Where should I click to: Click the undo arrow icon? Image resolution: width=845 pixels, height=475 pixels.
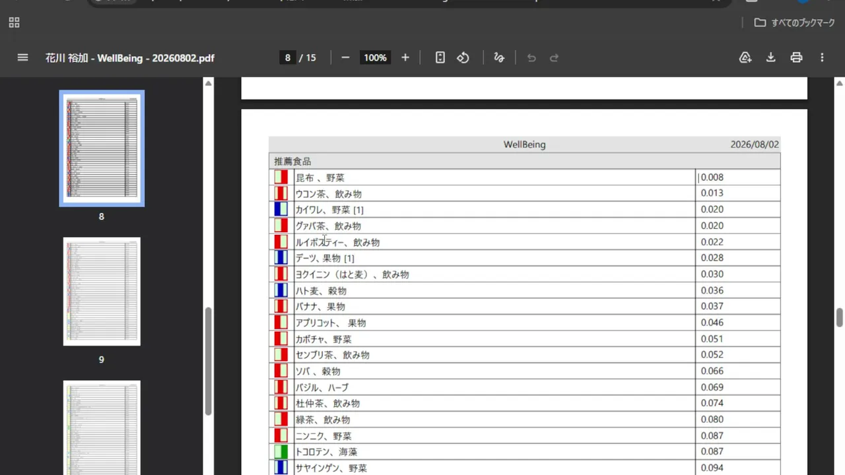531,57
